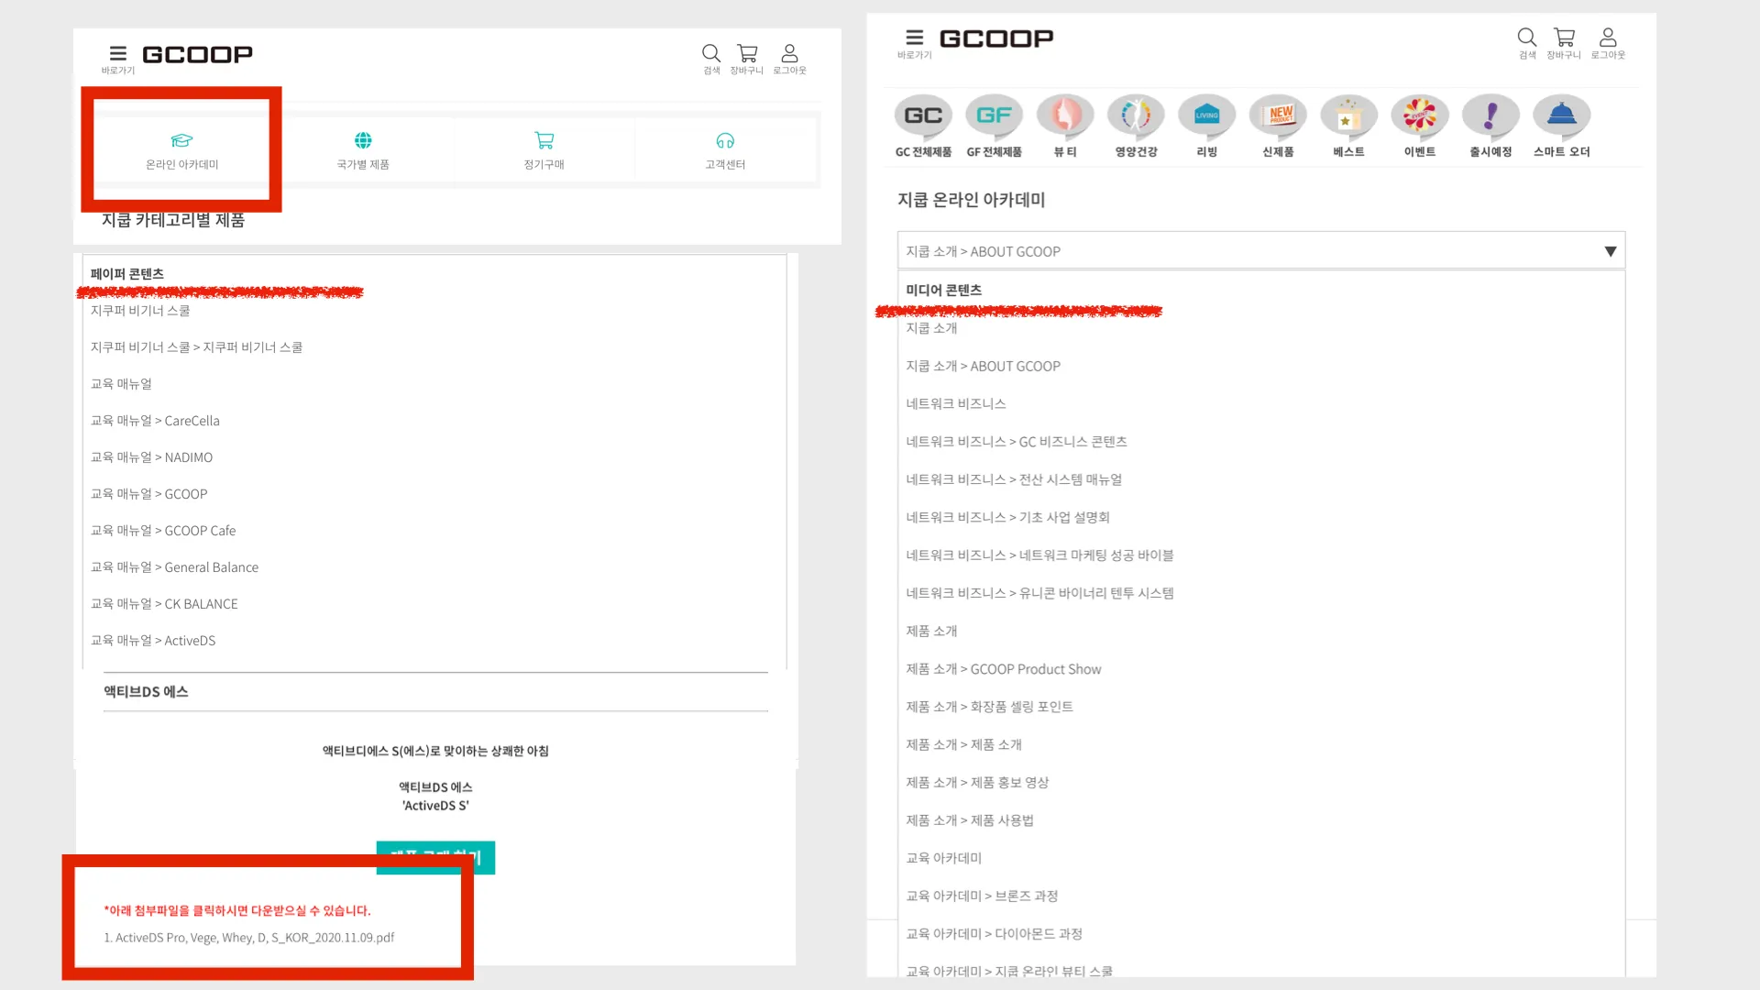
Task: Open the 정기구매 tab
Action: coord(544,150)
